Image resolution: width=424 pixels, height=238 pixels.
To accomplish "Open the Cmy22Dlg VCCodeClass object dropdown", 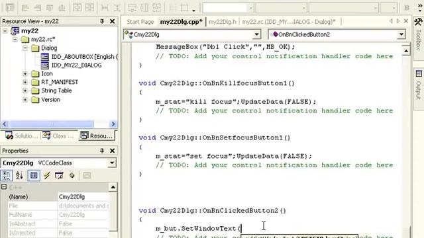I will pyautogui.click(x=112, y=163).
